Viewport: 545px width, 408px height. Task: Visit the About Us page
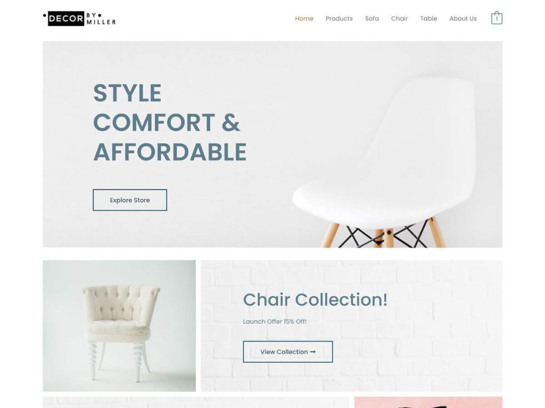click(x=463, y=19)
